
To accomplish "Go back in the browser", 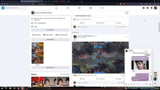I will coord(2,4).
